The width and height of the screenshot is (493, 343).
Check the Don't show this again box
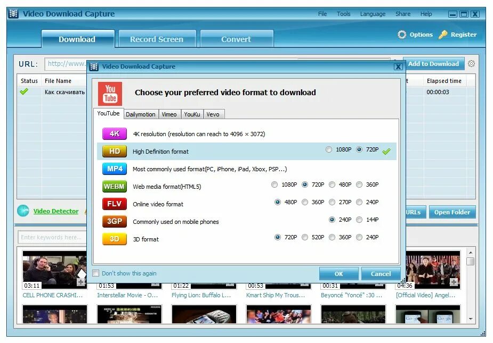(x=96, y=273)
